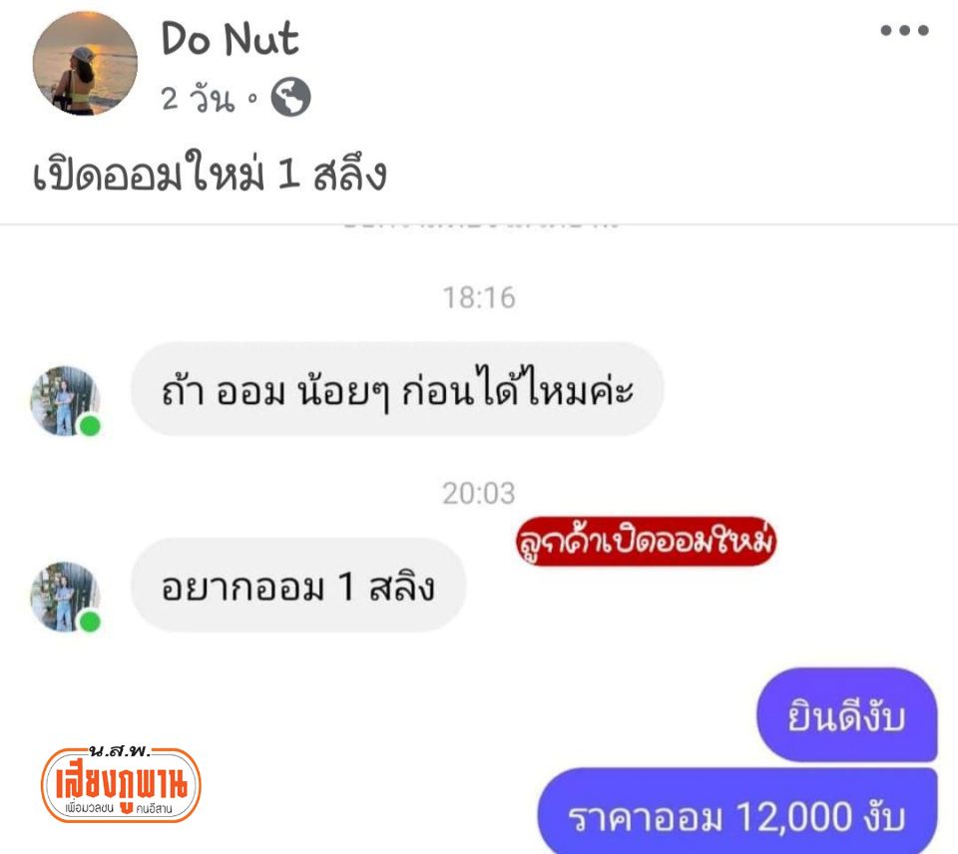The height and width of the screenshot is (854, 958).
Task: Open the Do Nut profile name link
Action: [230, 39]
